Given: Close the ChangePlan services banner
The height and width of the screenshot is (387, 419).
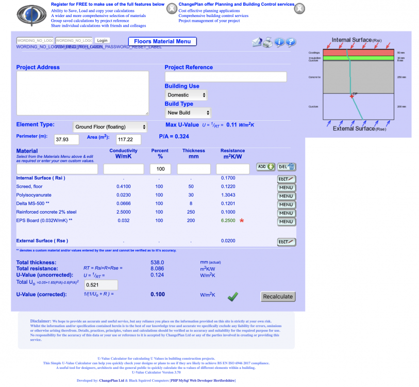Looking at the screenshot, I should [x=299, y=9].
